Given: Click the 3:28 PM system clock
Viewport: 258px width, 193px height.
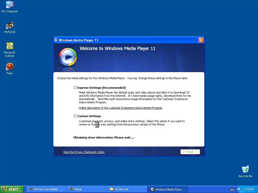Looking at the screenshot, I should coord(249,189).
